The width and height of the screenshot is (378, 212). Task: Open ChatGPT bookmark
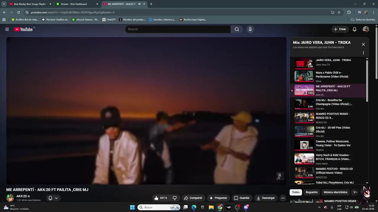(109, 20)
